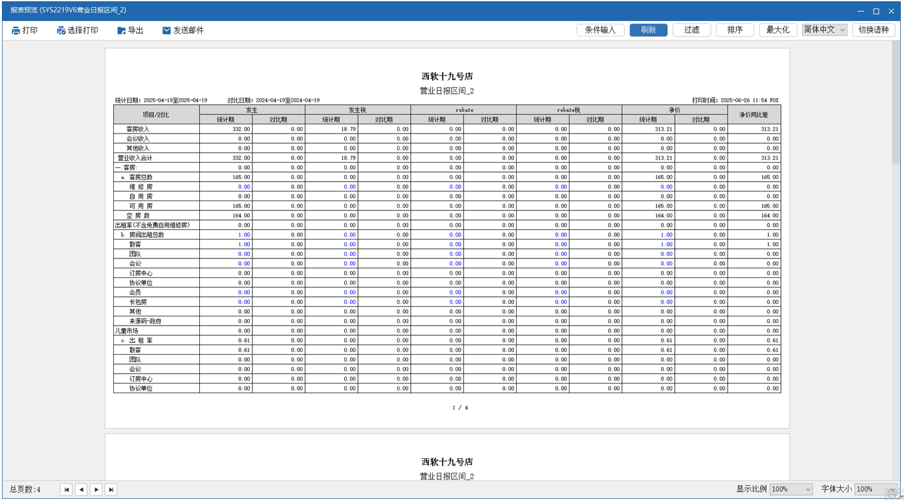Click the 导出 export icon
This screenshot has width=904, height=502.
pos(121,31)
